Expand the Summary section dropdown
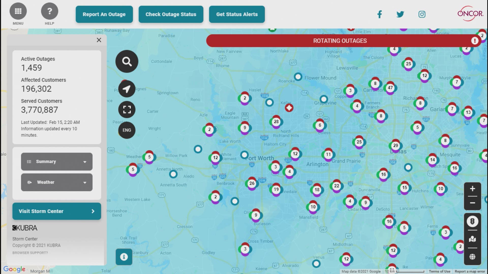The width and height of the screenshot is (488, 274). click(x=56, y=161)
